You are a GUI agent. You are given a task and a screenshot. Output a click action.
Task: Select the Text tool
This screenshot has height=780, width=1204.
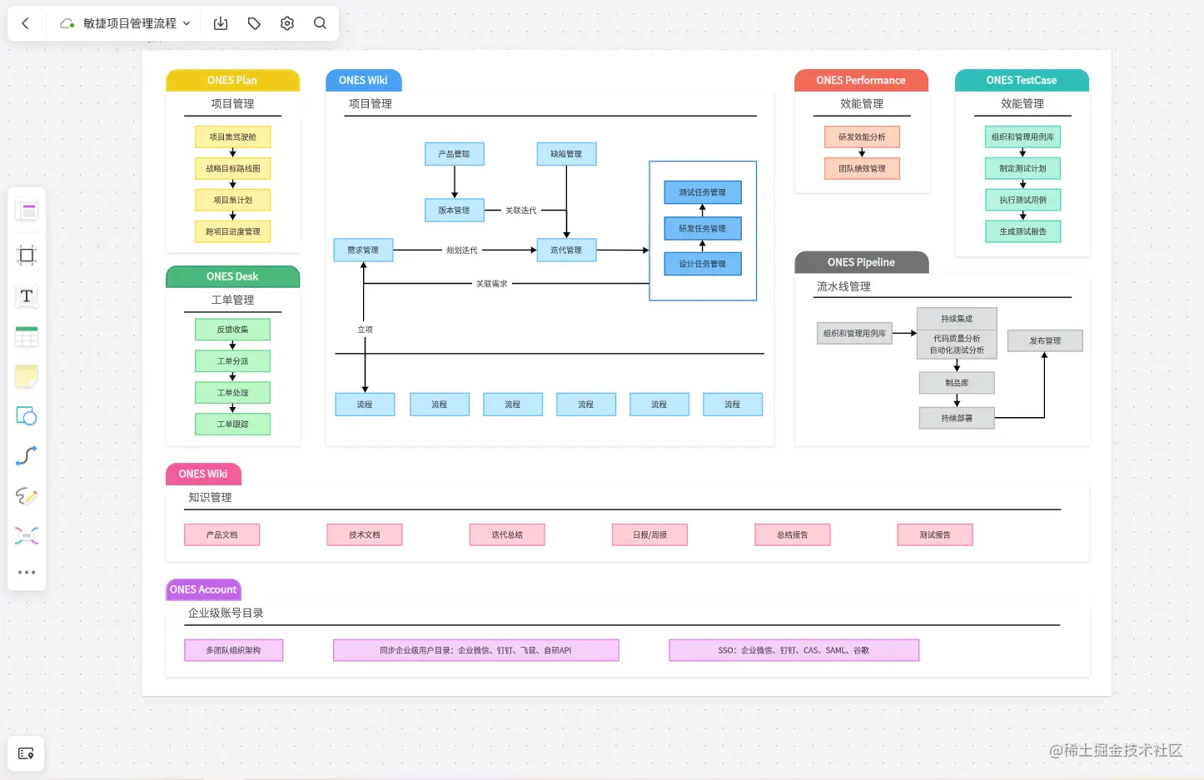click(x=27, y=296)
